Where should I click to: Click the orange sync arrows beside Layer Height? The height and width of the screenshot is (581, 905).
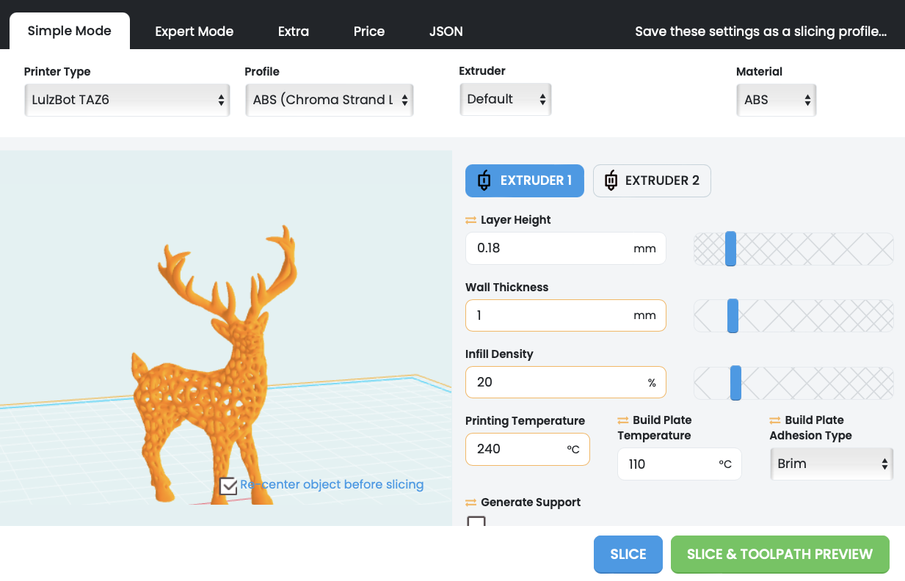[471, 219]
